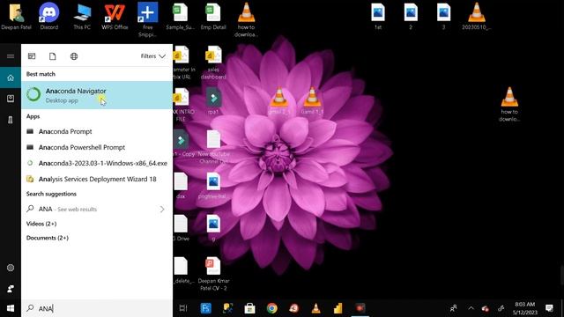Click the search box containing ANA
This screenshot has width=564, height=317.
tap(97, 308)
